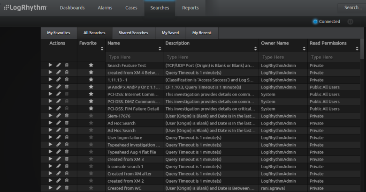Click the pause icon beside Connected
The width and height of the screenshot is (366, 192).
click(350, 22)
